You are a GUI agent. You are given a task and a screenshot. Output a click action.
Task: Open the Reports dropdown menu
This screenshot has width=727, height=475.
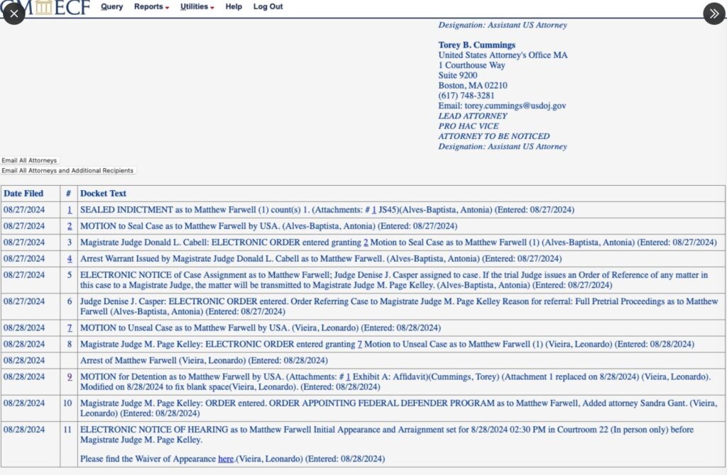coord(151,6)
